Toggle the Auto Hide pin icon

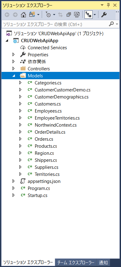[108, 5]
